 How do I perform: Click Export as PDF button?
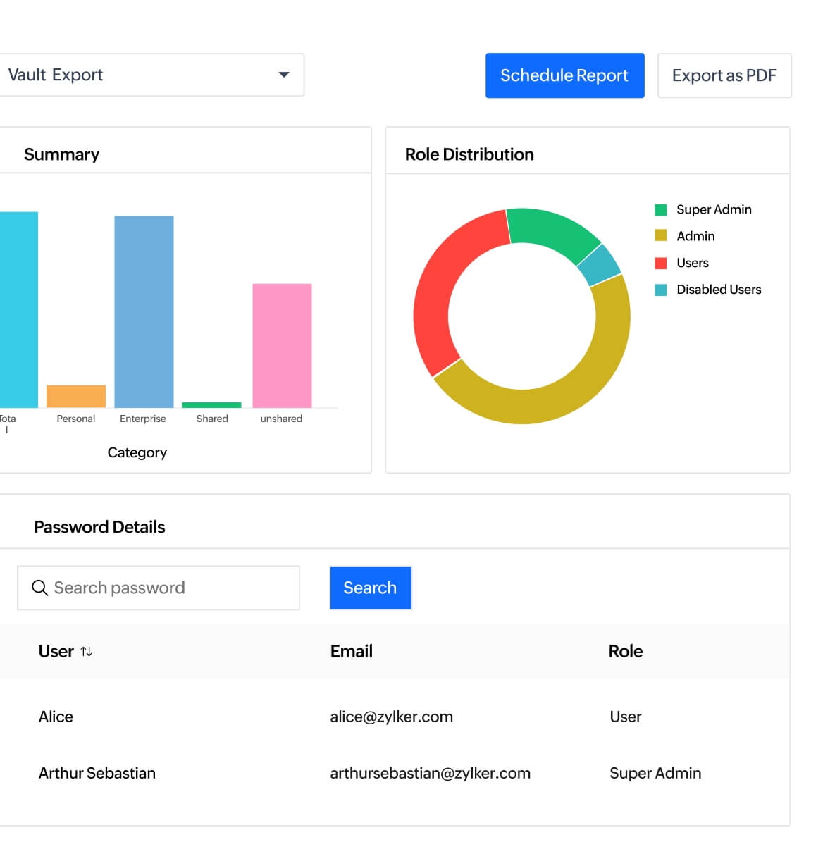click(x=724, y=75)
